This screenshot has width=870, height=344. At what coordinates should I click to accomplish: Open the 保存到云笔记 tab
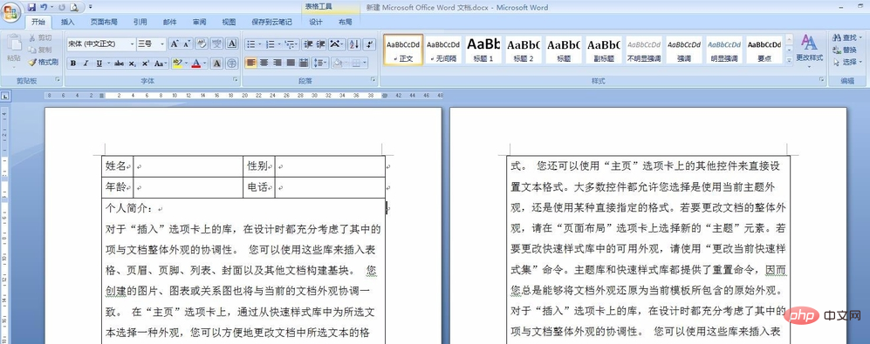click(x=271, y=22)
